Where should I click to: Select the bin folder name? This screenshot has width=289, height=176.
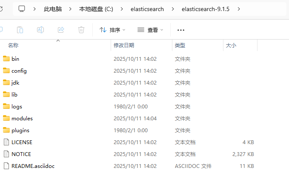15,59
